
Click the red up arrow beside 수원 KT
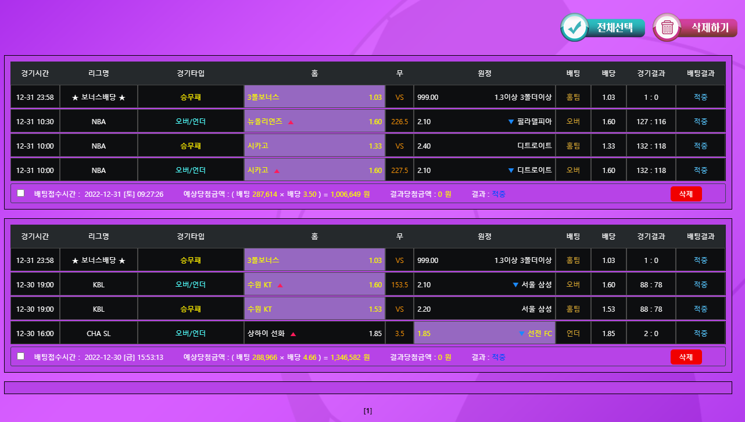click(x=280, y=285)
